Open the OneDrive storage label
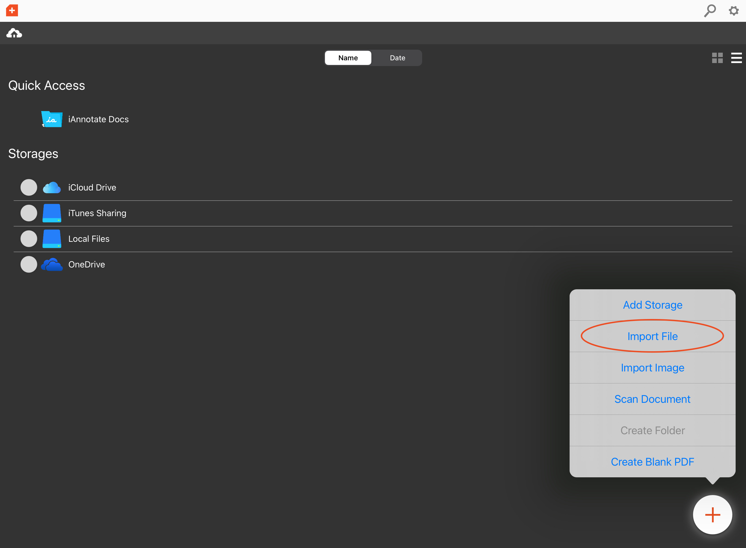Screen dimensions: 746x548 click(x=87, y=264)
